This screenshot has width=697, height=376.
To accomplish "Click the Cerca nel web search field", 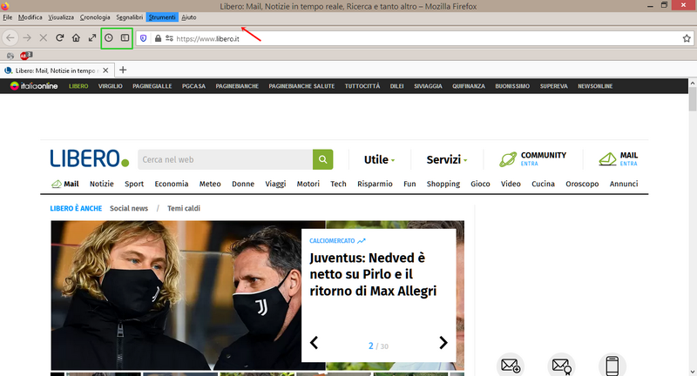I will click(x=226, y=159).
